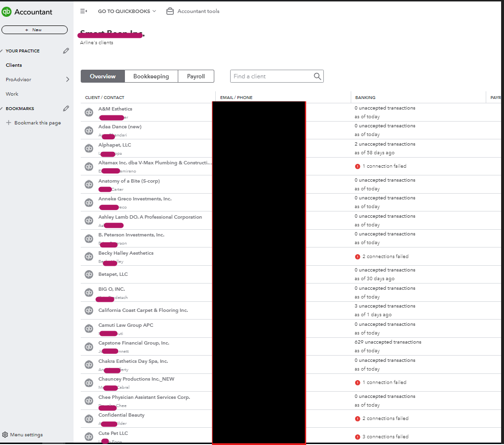Edit Bookmarks section with pencil icon
Viewport: 504px width, 445px height.
pyautogui.click(x=66, y=108)
